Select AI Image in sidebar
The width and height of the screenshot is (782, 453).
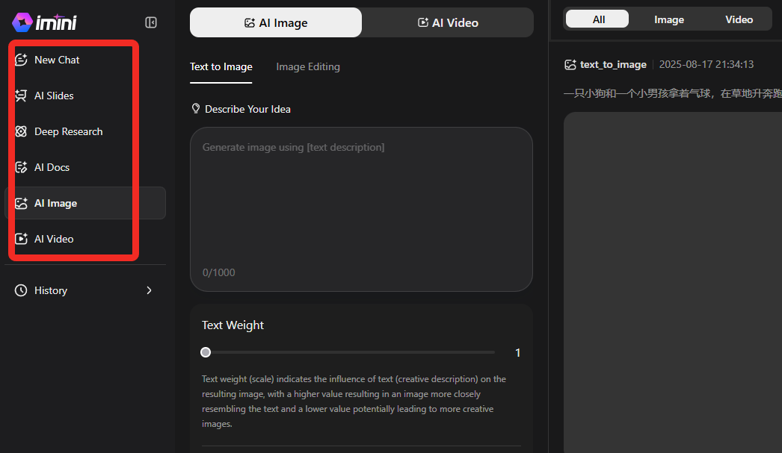[x=85, y=203]
